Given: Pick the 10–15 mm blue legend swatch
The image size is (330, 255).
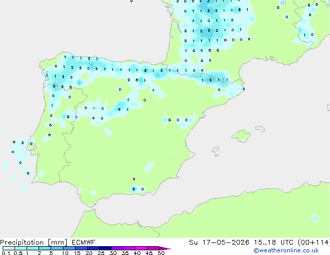Looking at the screenshot, I should coord(69,248).
